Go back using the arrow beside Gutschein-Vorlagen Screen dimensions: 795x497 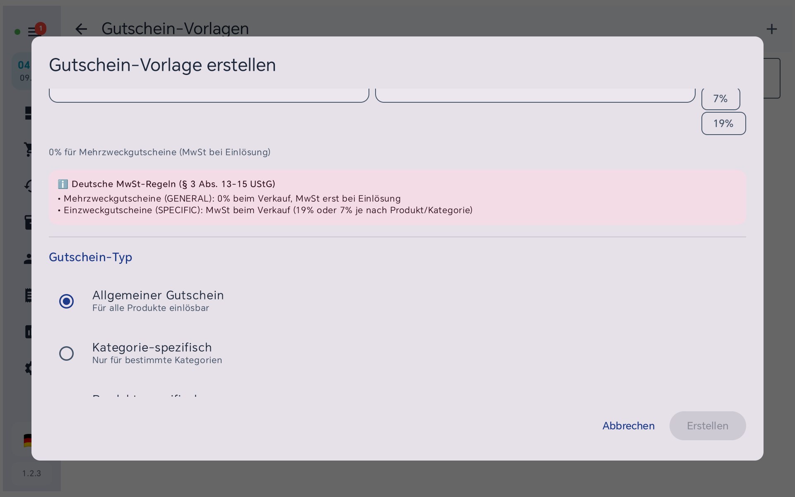coord(81,29)
